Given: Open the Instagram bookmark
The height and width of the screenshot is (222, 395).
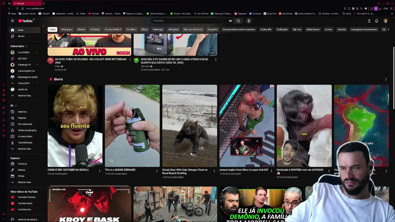Looking at the screenshot, I should 240,14.
